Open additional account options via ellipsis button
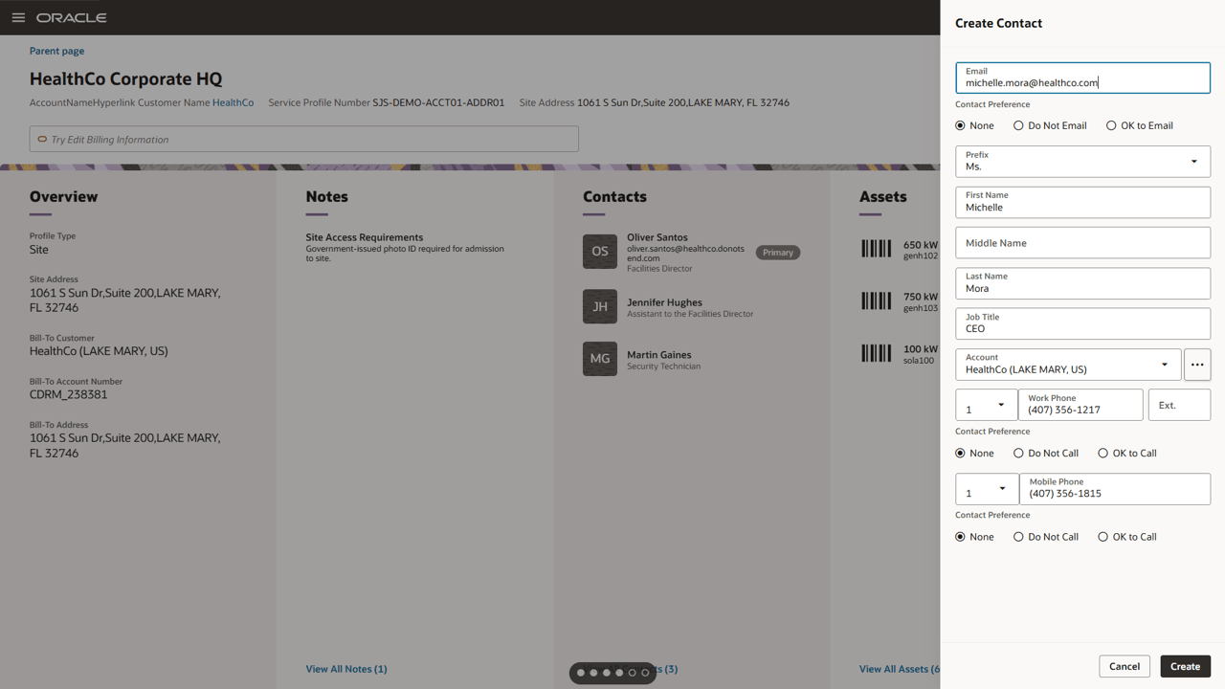This screenshot has width=1225, height=689. 1197,365
